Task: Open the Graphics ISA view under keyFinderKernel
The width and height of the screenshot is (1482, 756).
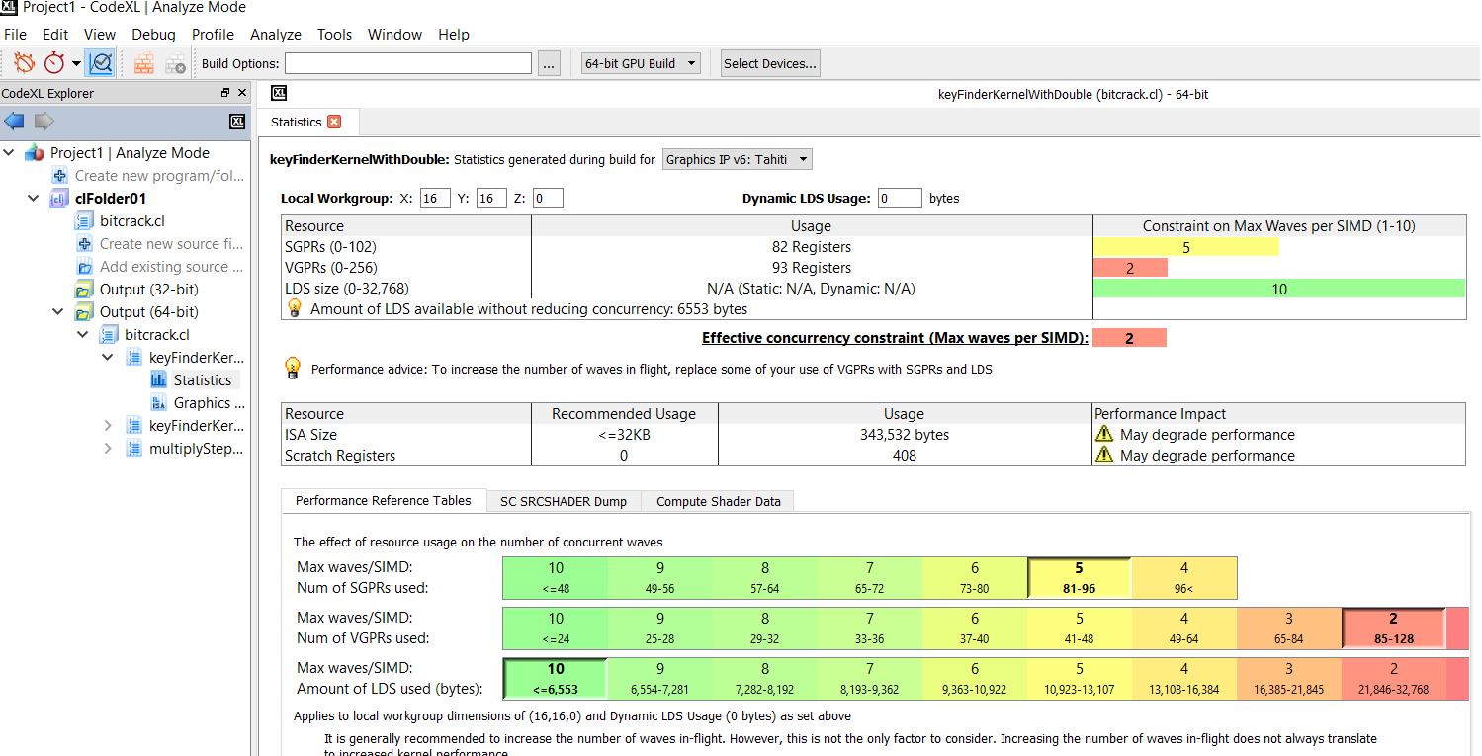Action: click(x=205, y=402)
